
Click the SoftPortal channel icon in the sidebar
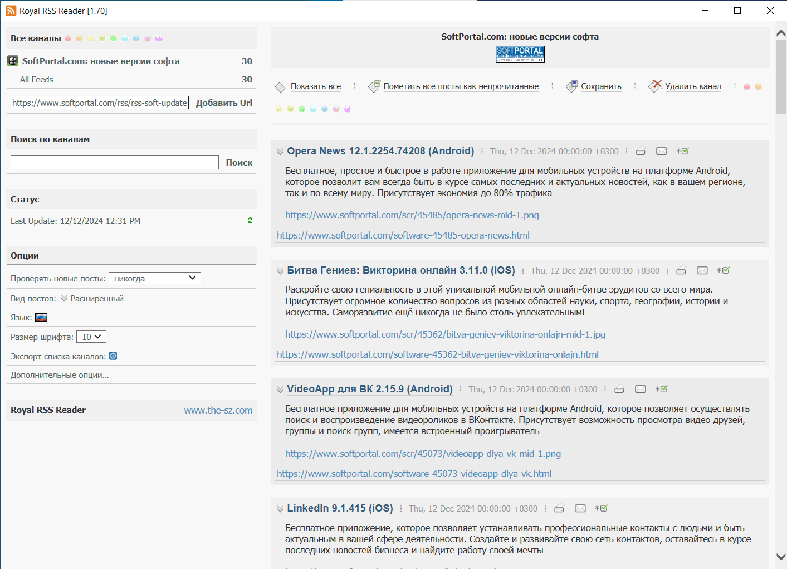tap(13, 61)
